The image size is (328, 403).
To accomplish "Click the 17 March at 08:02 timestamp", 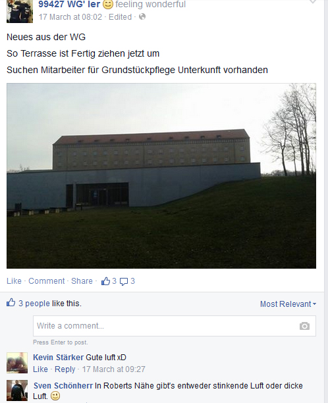I will tap(70, 17).
